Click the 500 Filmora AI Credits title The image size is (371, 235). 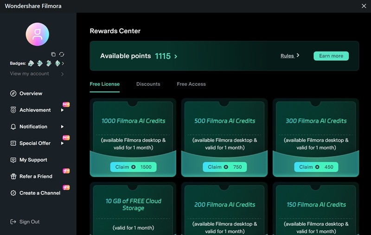click(x=224, y=121)
